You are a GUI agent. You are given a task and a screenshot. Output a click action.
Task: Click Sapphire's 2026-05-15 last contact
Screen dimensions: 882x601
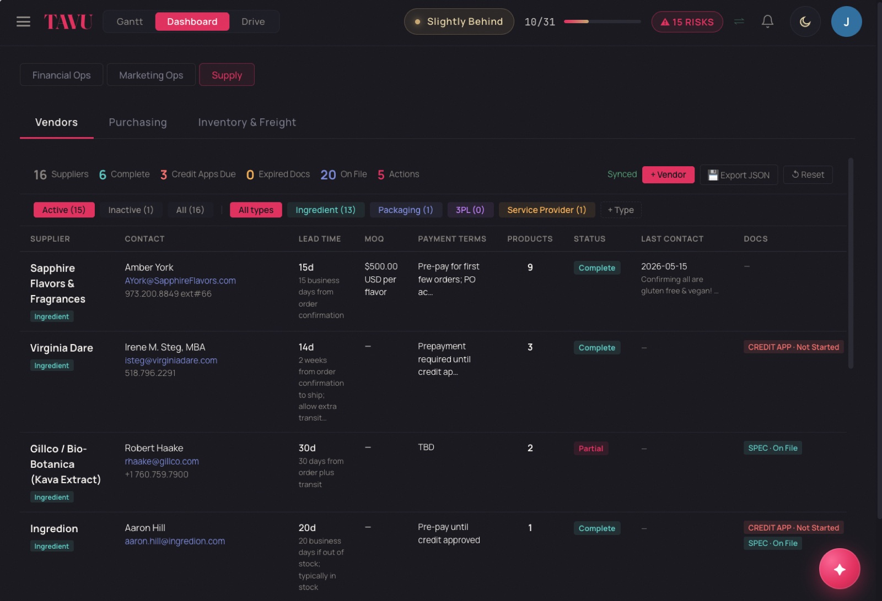click(x=664, y=266)
